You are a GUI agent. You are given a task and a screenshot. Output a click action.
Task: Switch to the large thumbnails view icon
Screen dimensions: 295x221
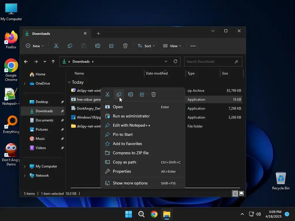[x=241, y=193]
